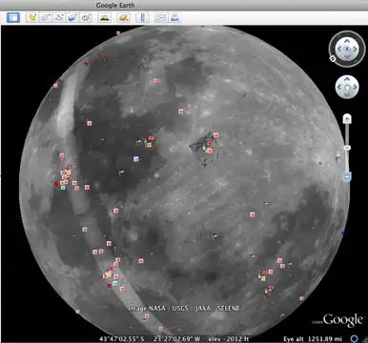Click the eye center of Look joystick
This screenshot has height=343, width=368.
[x=347, y=49]
